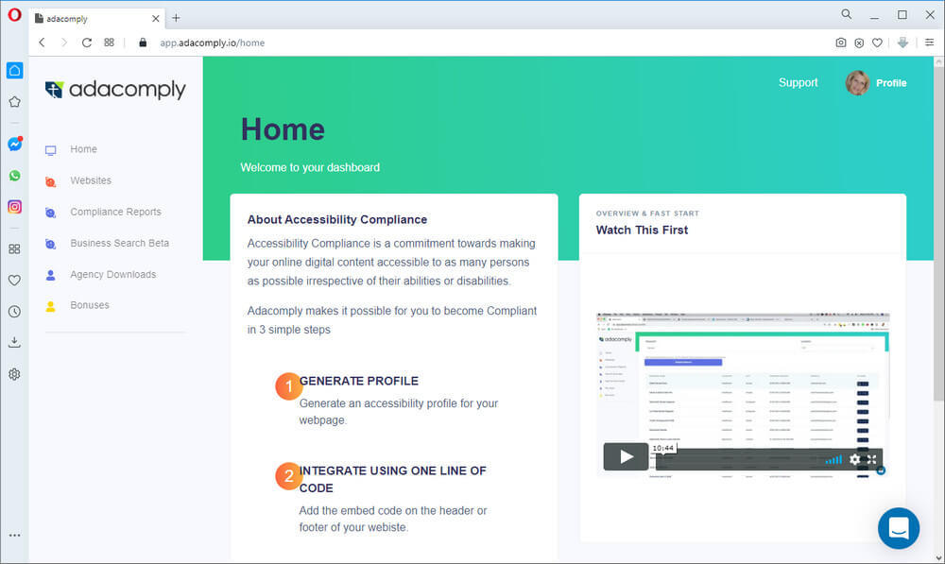Open Agency Downloads in the navigation
This screenshot has height=564, width=945.
(112, 274)
